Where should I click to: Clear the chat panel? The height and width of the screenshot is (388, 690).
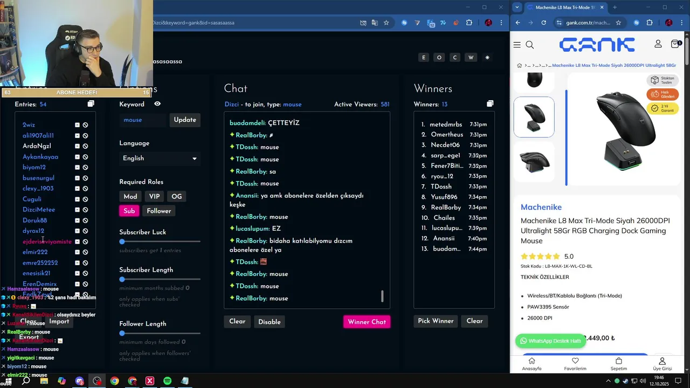click(x=237, y=322)
